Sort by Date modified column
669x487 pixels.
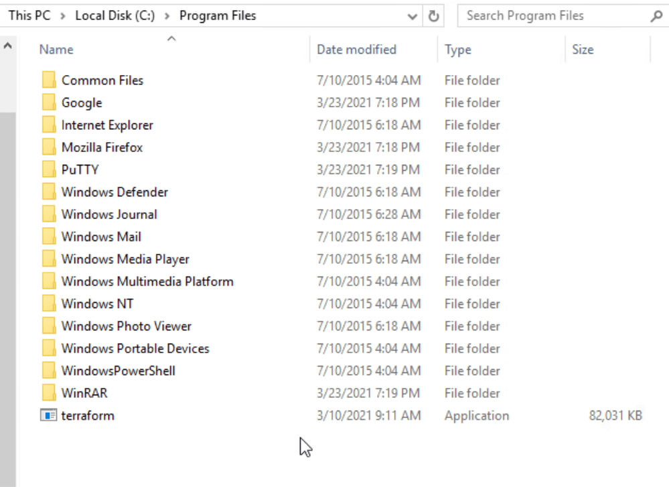click(x=356, y=50)
